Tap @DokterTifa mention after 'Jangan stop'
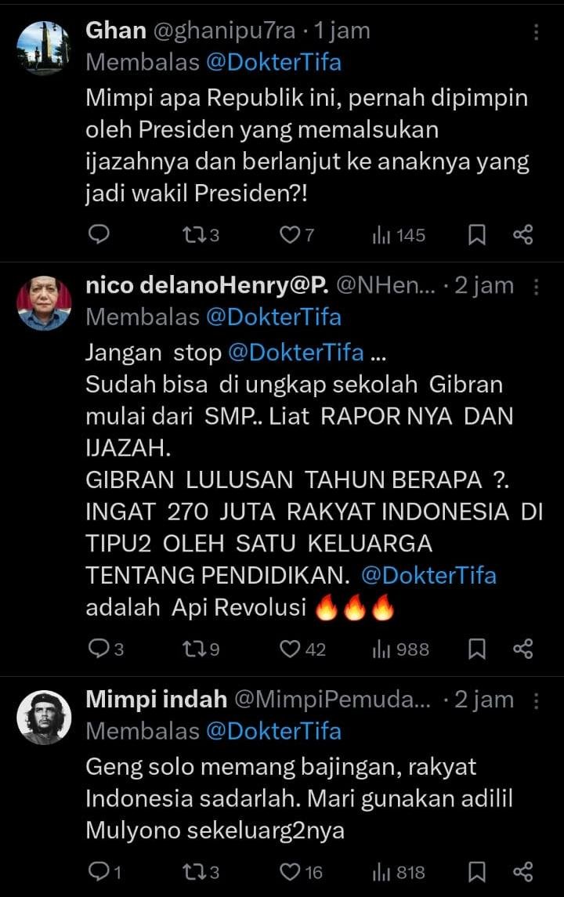Viewport: 564px width, 897px height. point(296,353)
